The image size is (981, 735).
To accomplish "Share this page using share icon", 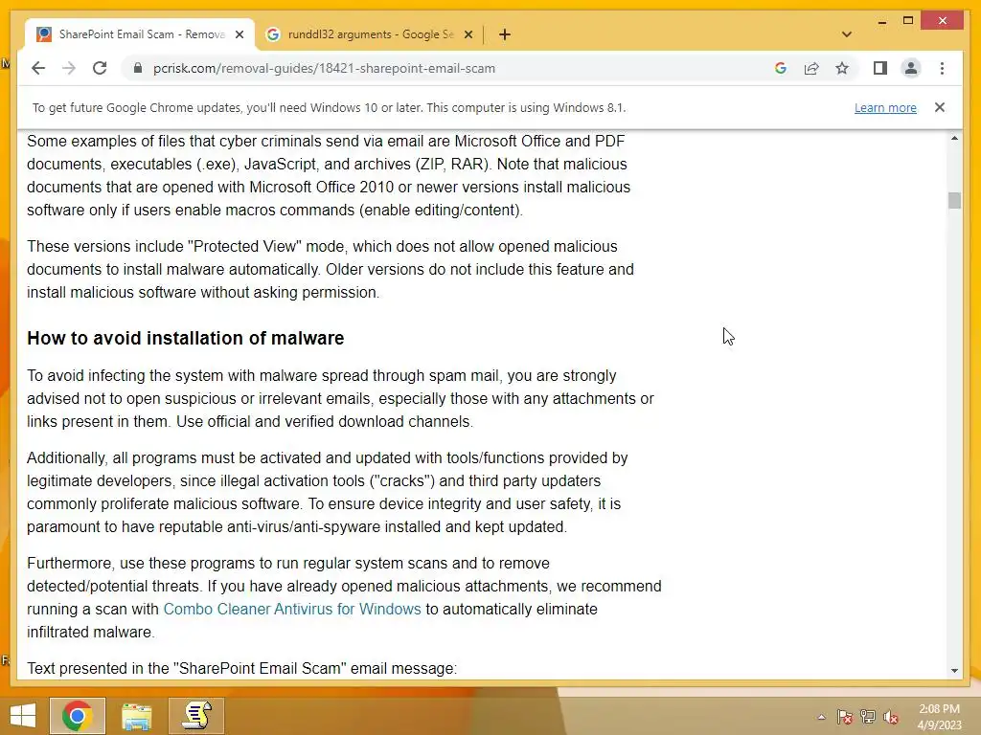I will 811,68.
